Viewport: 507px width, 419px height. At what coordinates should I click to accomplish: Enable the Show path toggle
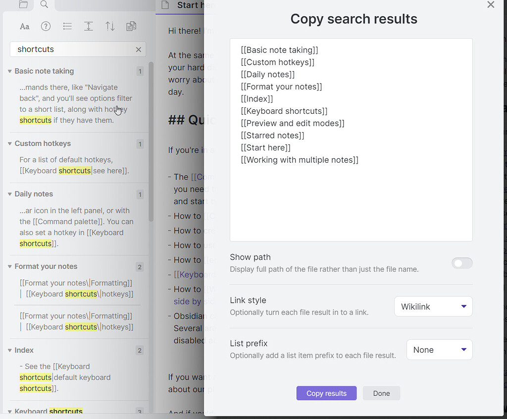[x=462, y=263]
